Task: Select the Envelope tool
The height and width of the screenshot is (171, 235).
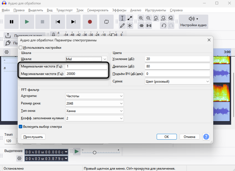Action: tap(130, 18)
